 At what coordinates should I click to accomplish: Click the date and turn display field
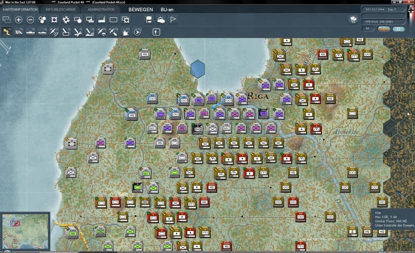click(383, 9)
